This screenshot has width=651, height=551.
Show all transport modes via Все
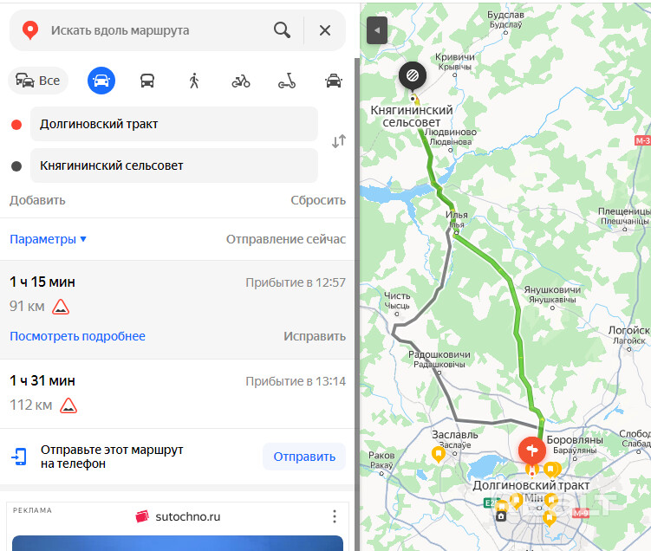[38, 81]
